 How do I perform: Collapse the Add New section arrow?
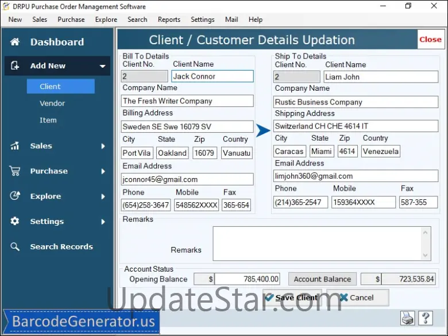[103, 66]
